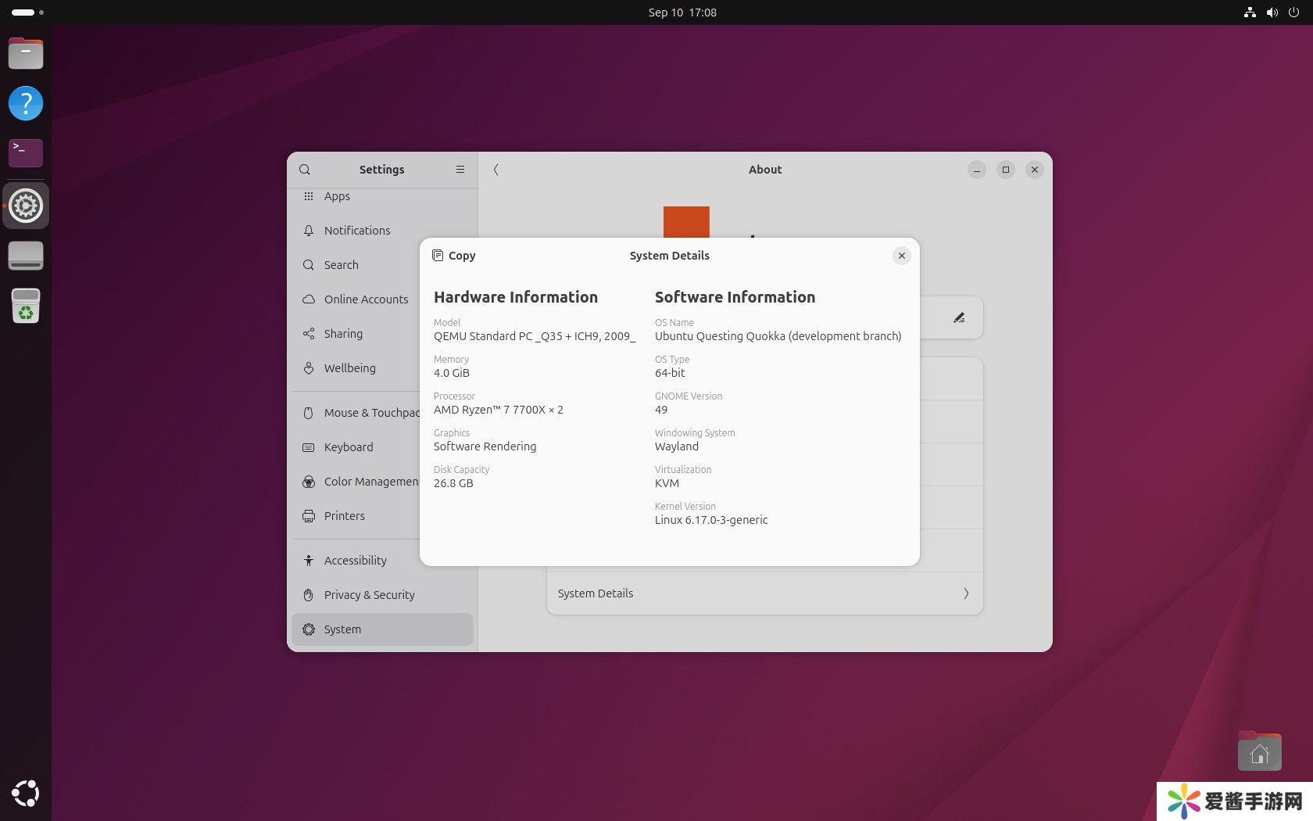
Task: Open the Search settings panel
Action: point(342,265)
